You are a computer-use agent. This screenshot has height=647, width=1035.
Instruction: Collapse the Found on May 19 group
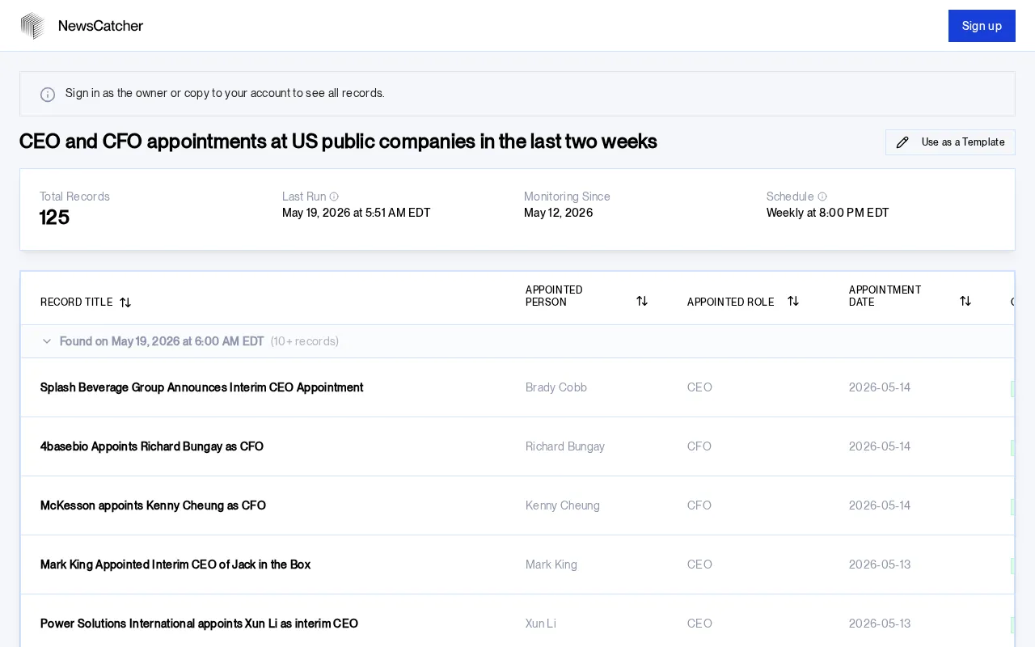47,341
